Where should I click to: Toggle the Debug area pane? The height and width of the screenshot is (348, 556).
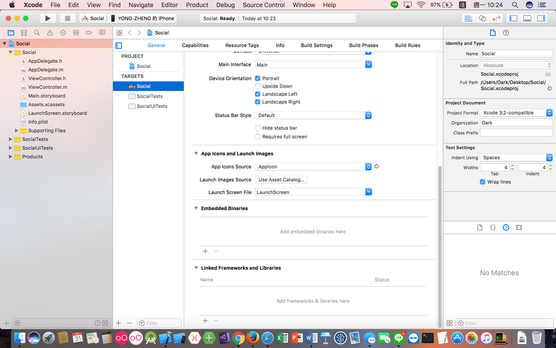tap(527, 18)
